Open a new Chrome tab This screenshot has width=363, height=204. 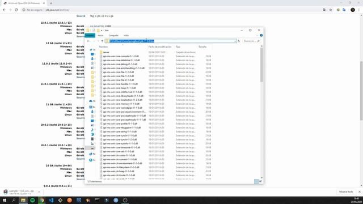click(x=51, y=3)
